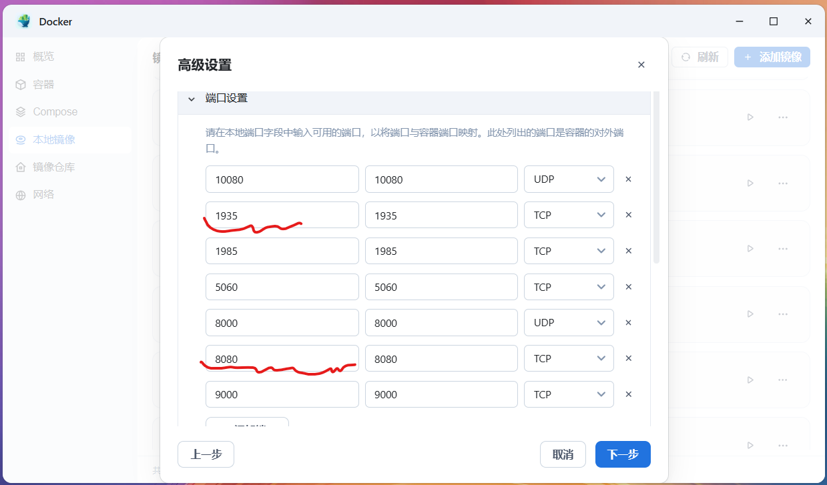Remove the 8080 port mapping row
Image resolution: width=827 pixels, height=485 pixels.
pyautogui.click(x=628, y=358)
